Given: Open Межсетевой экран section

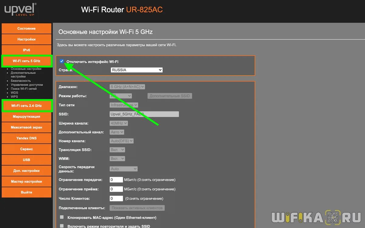Looking at the screenshot, I should [x=26, y=127].
